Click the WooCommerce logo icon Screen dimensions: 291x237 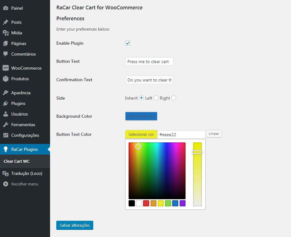[6, 68]
